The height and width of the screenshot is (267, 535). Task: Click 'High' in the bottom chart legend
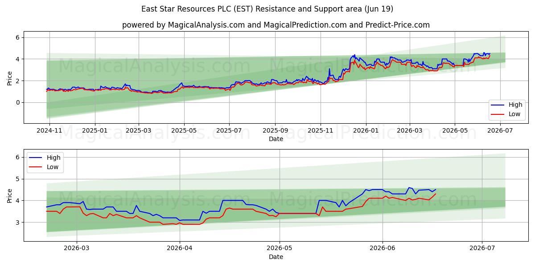(54, 158)
